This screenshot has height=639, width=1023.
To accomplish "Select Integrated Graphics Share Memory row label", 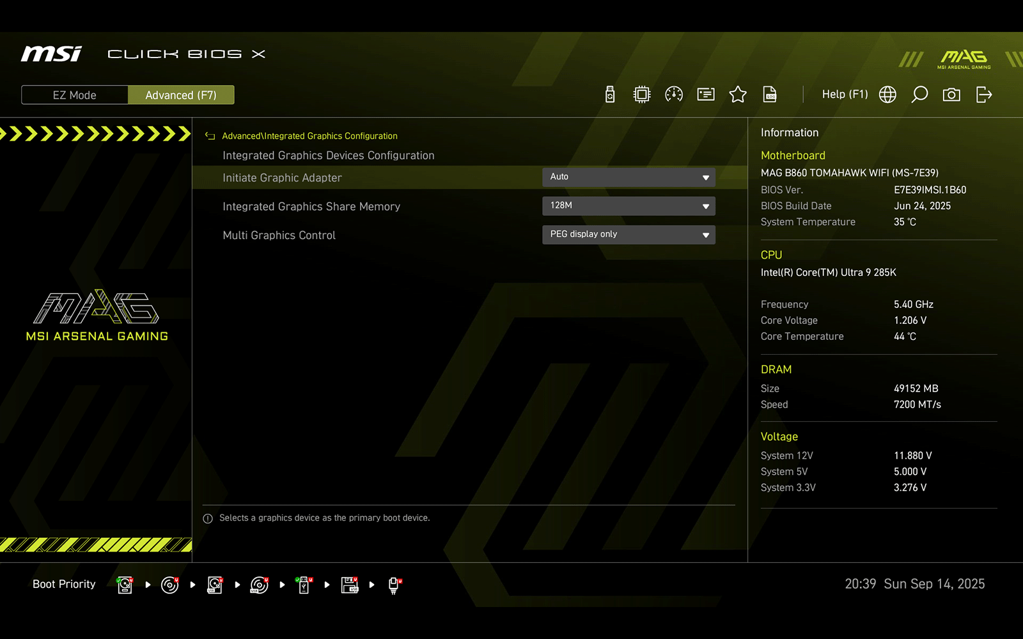I will tap(311, 206).
